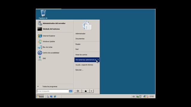Launch Bloc de notas
The height and width of the screenshot is (107, 191).
coord(55,47)
